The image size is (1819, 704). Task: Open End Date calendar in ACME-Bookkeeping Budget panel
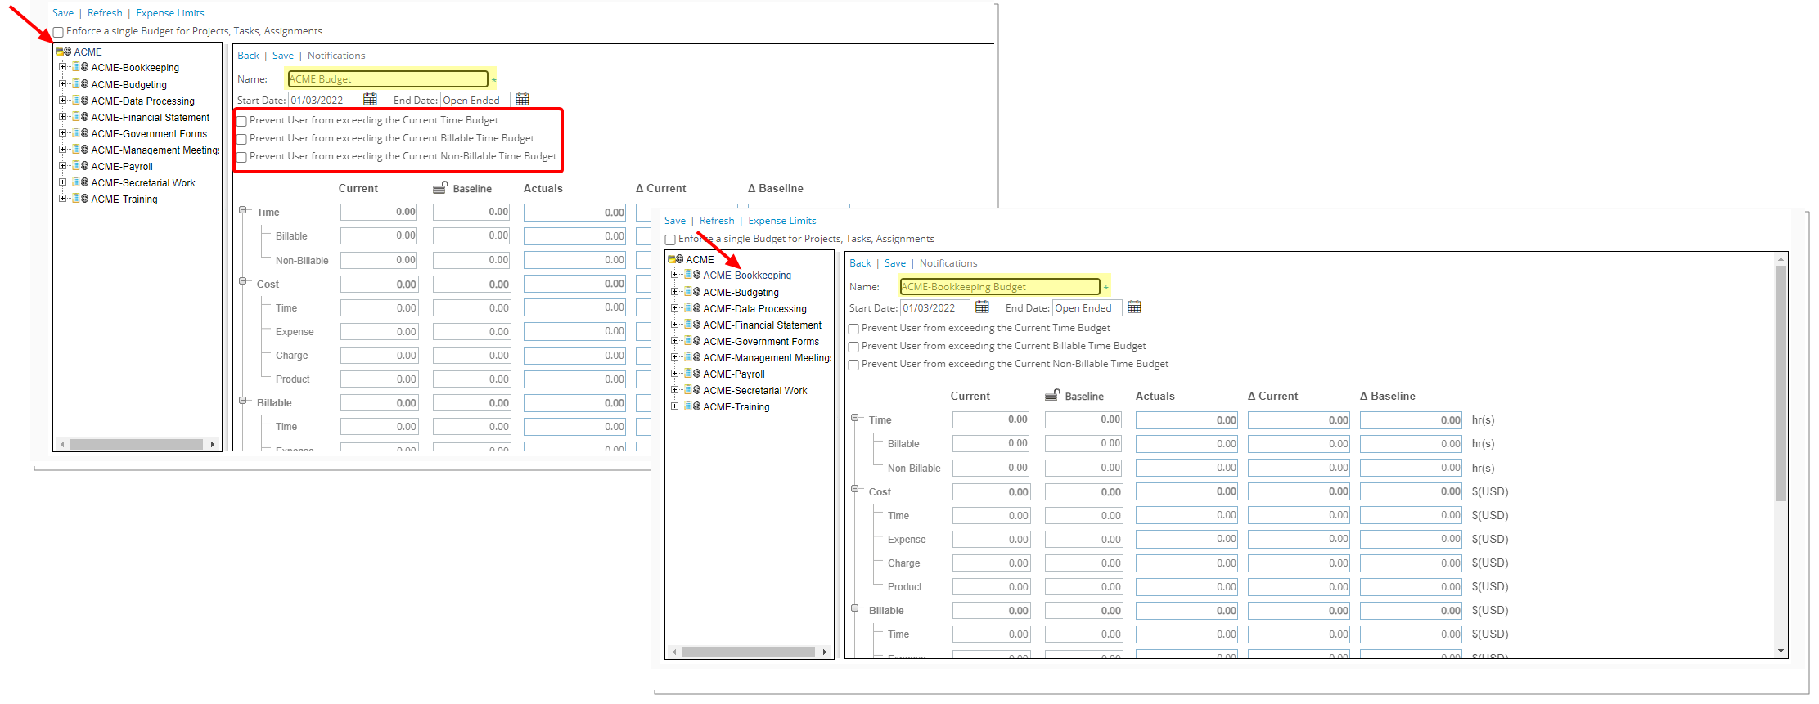pos(1134,307)
